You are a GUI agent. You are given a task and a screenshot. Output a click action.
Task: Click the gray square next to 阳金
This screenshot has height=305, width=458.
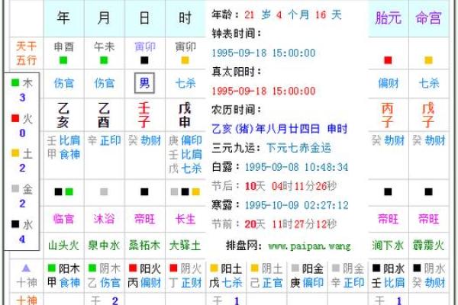(x=295, y=268)
